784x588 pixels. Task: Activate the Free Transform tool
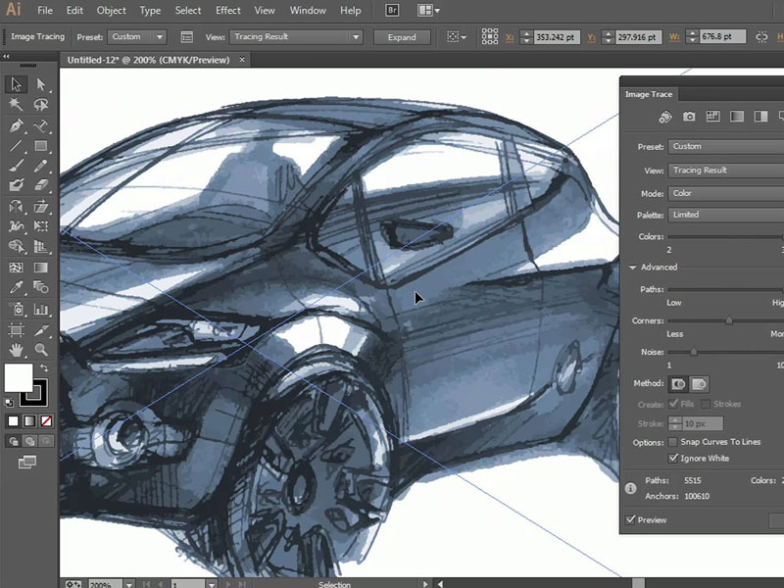coord(41,226)
